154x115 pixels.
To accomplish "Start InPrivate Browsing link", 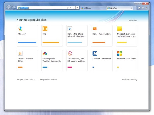I will coord(129,80).
